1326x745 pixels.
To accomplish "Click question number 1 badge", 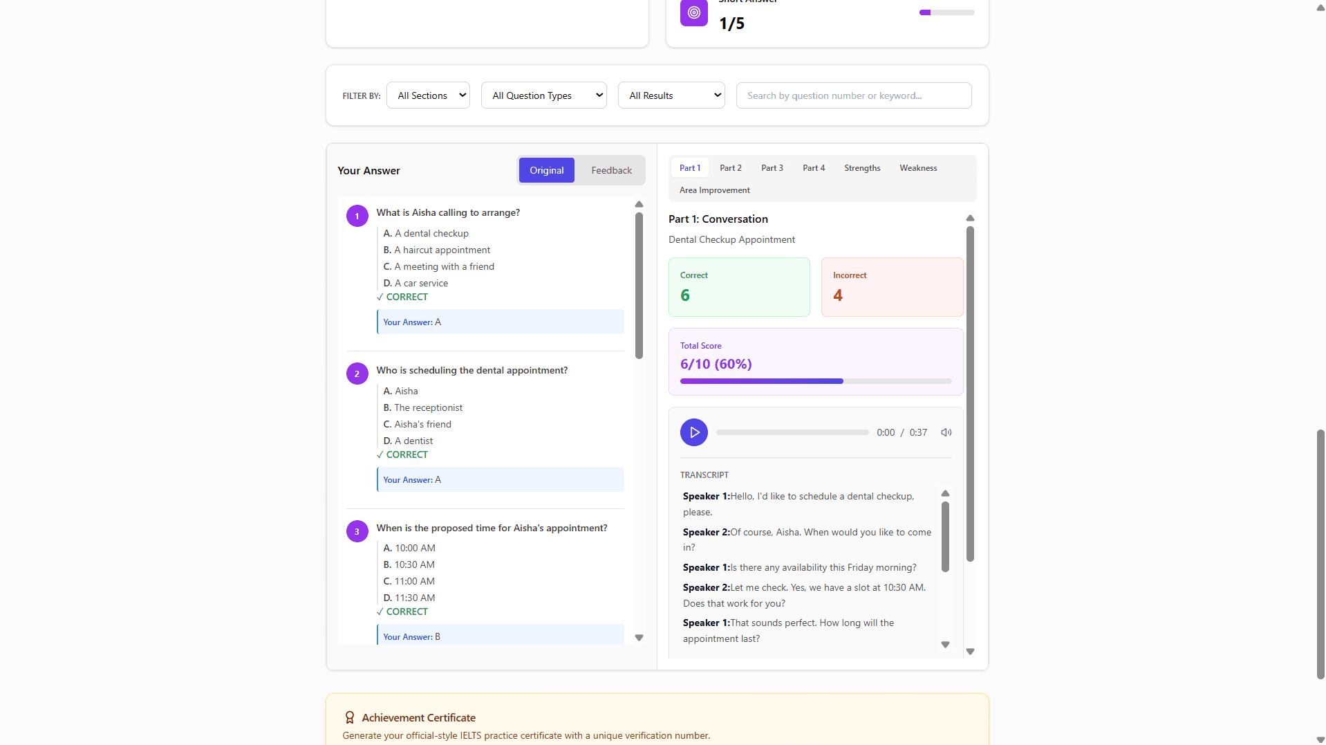I will click(x=357, y=216).
